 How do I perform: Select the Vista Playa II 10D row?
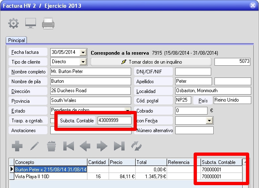coord(50,177)
